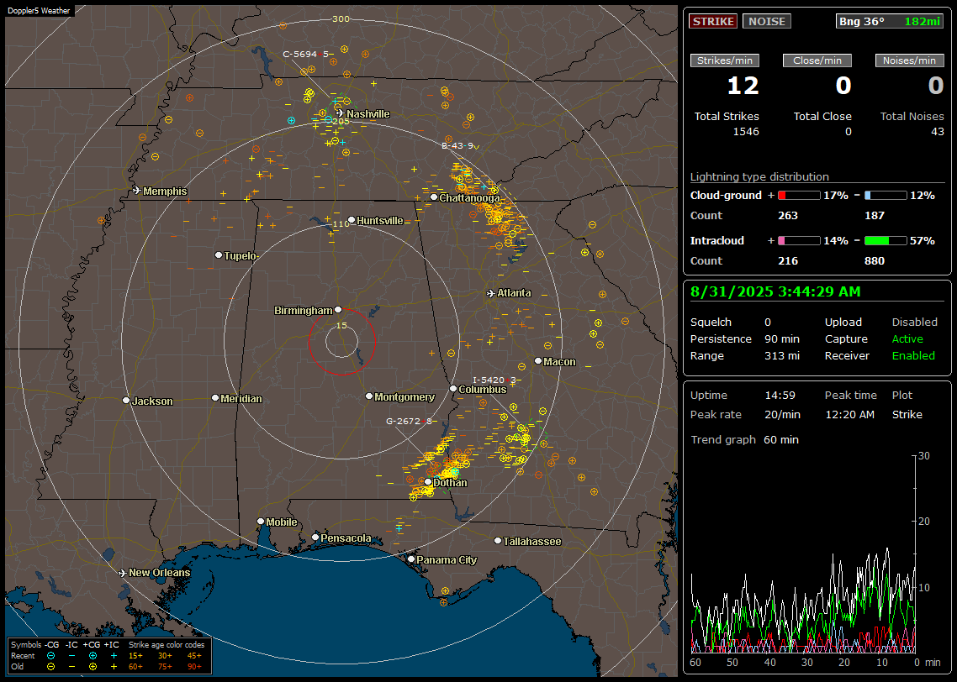The width and height of the screenshot is (957, 682).
Task: Click the Uptime value 14:59
Action: pyautogui.click(x=780, y=396)
